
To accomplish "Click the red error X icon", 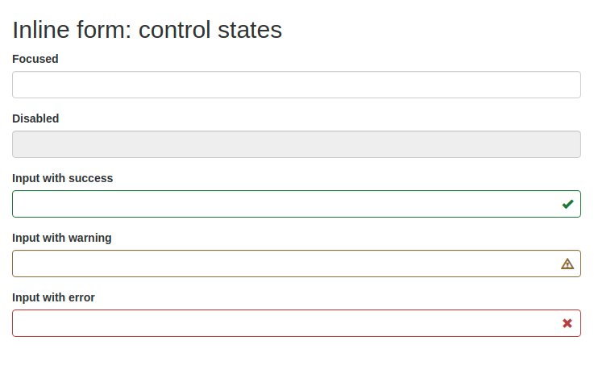I will click(x=567, y=323).
